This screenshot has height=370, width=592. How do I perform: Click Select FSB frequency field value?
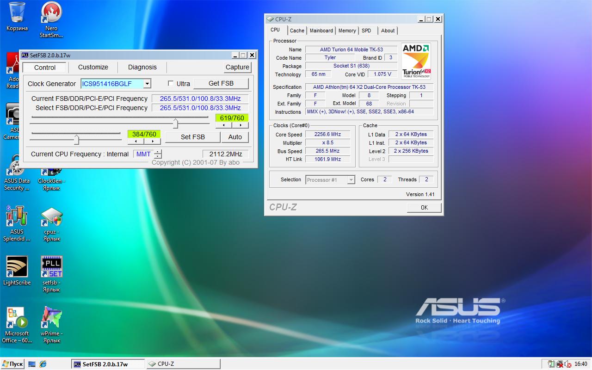pos(200,108)
